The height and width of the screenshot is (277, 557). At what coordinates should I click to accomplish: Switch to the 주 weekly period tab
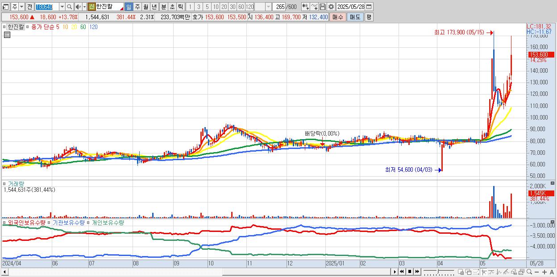click(x=137, y=7)
